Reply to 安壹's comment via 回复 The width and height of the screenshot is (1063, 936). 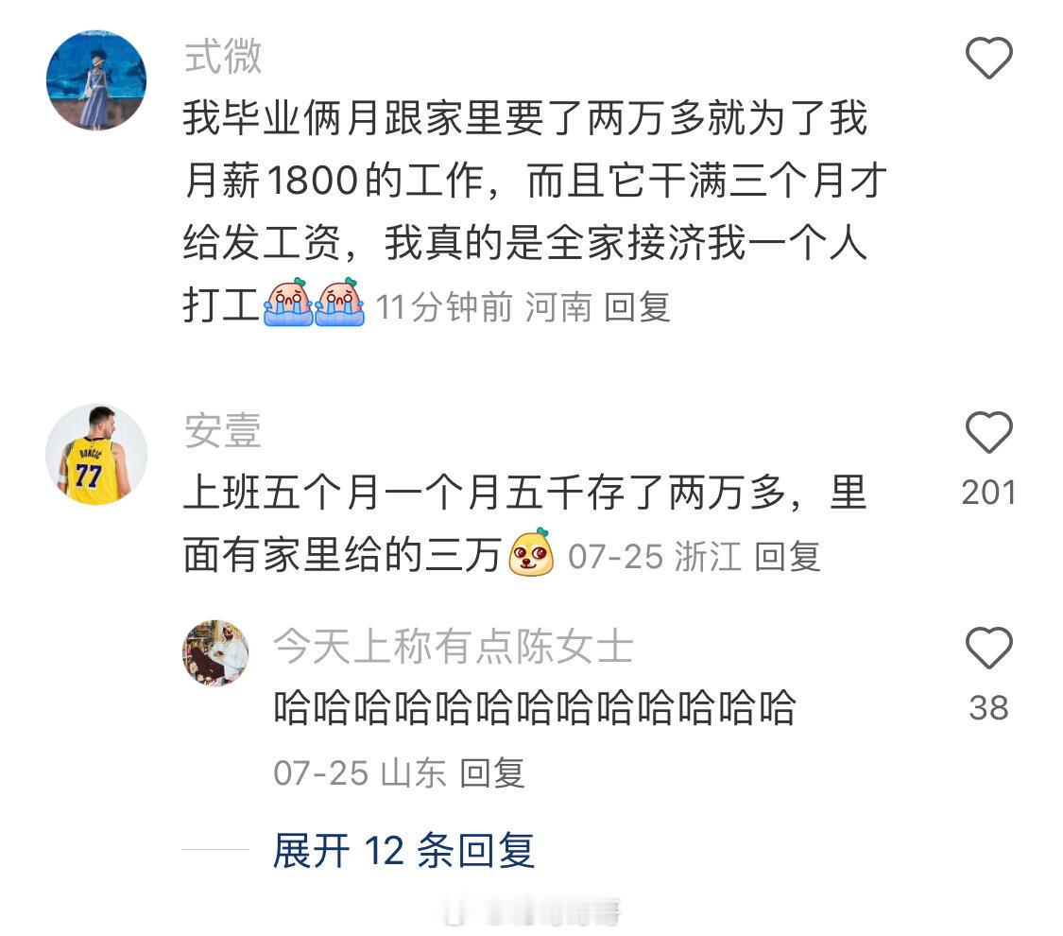(787, 557)
